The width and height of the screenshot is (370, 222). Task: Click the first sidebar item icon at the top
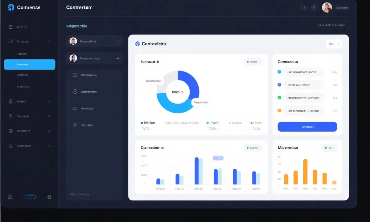[x=10, y=27]
